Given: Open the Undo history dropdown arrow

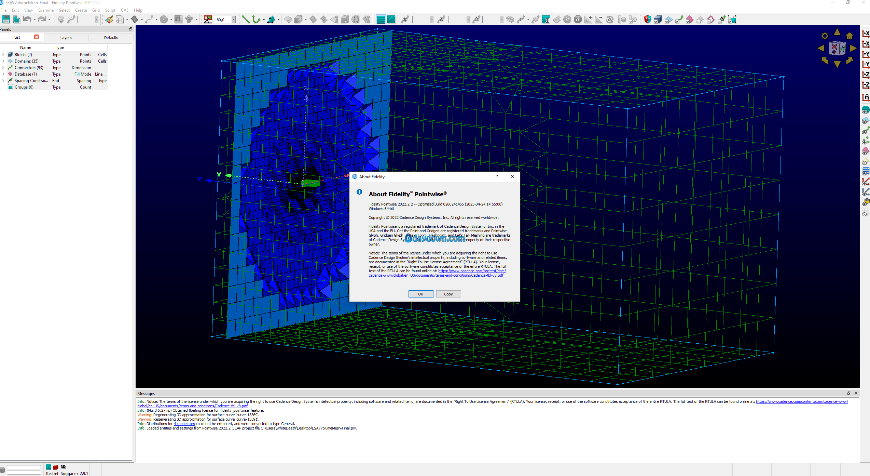Looking at the screenshot, I should (34, 19).
